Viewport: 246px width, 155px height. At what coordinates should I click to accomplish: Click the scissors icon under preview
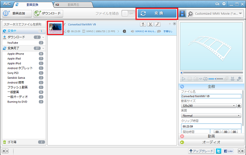click(x=232, y=79)
